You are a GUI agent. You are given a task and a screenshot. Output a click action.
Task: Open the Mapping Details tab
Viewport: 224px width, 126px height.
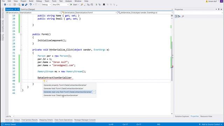pos(46,120)
